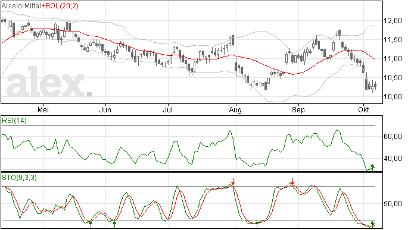This screenshot has width=411, height=230.
Task: Select the Jul month label
Action: pyautogui.click(x=168, y=109)
